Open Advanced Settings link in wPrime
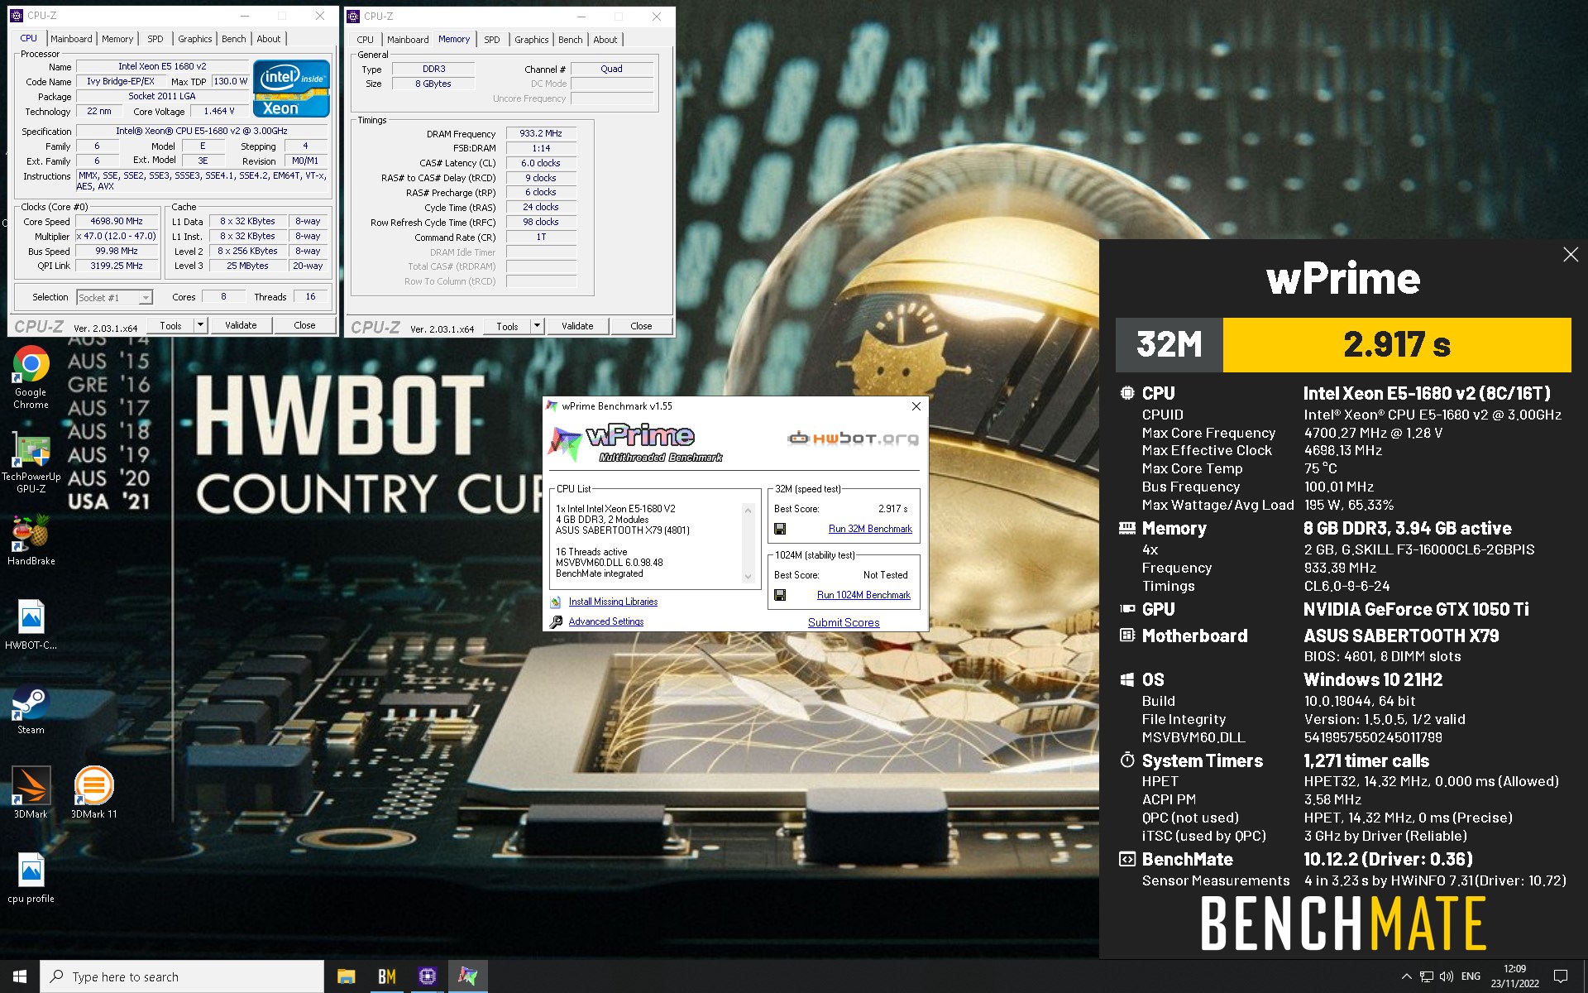 coord(606,621)
